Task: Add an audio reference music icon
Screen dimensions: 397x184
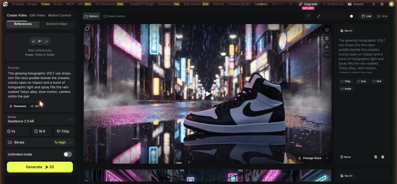Action: pos(47,41)
